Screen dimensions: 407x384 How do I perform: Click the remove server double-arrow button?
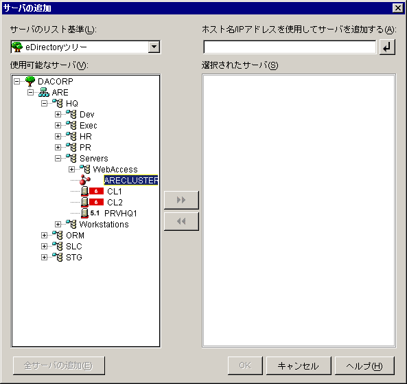click(x=181, y=221)
